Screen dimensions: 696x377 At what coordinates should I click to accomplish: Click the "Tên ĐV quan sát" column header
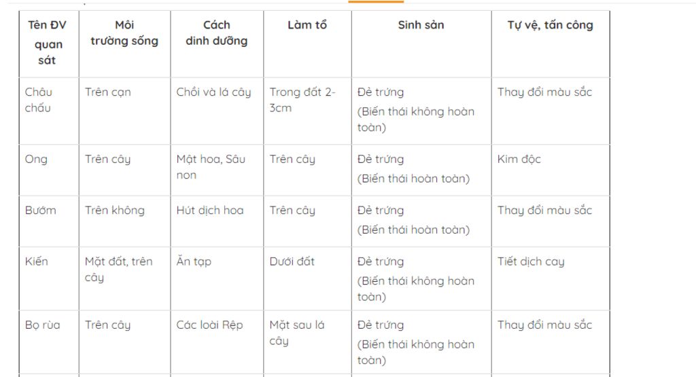[47, 43]
